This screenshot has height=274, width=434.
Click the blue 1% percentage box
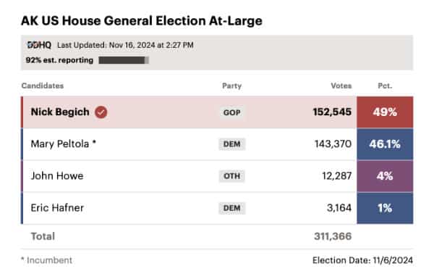pos(385,208)
